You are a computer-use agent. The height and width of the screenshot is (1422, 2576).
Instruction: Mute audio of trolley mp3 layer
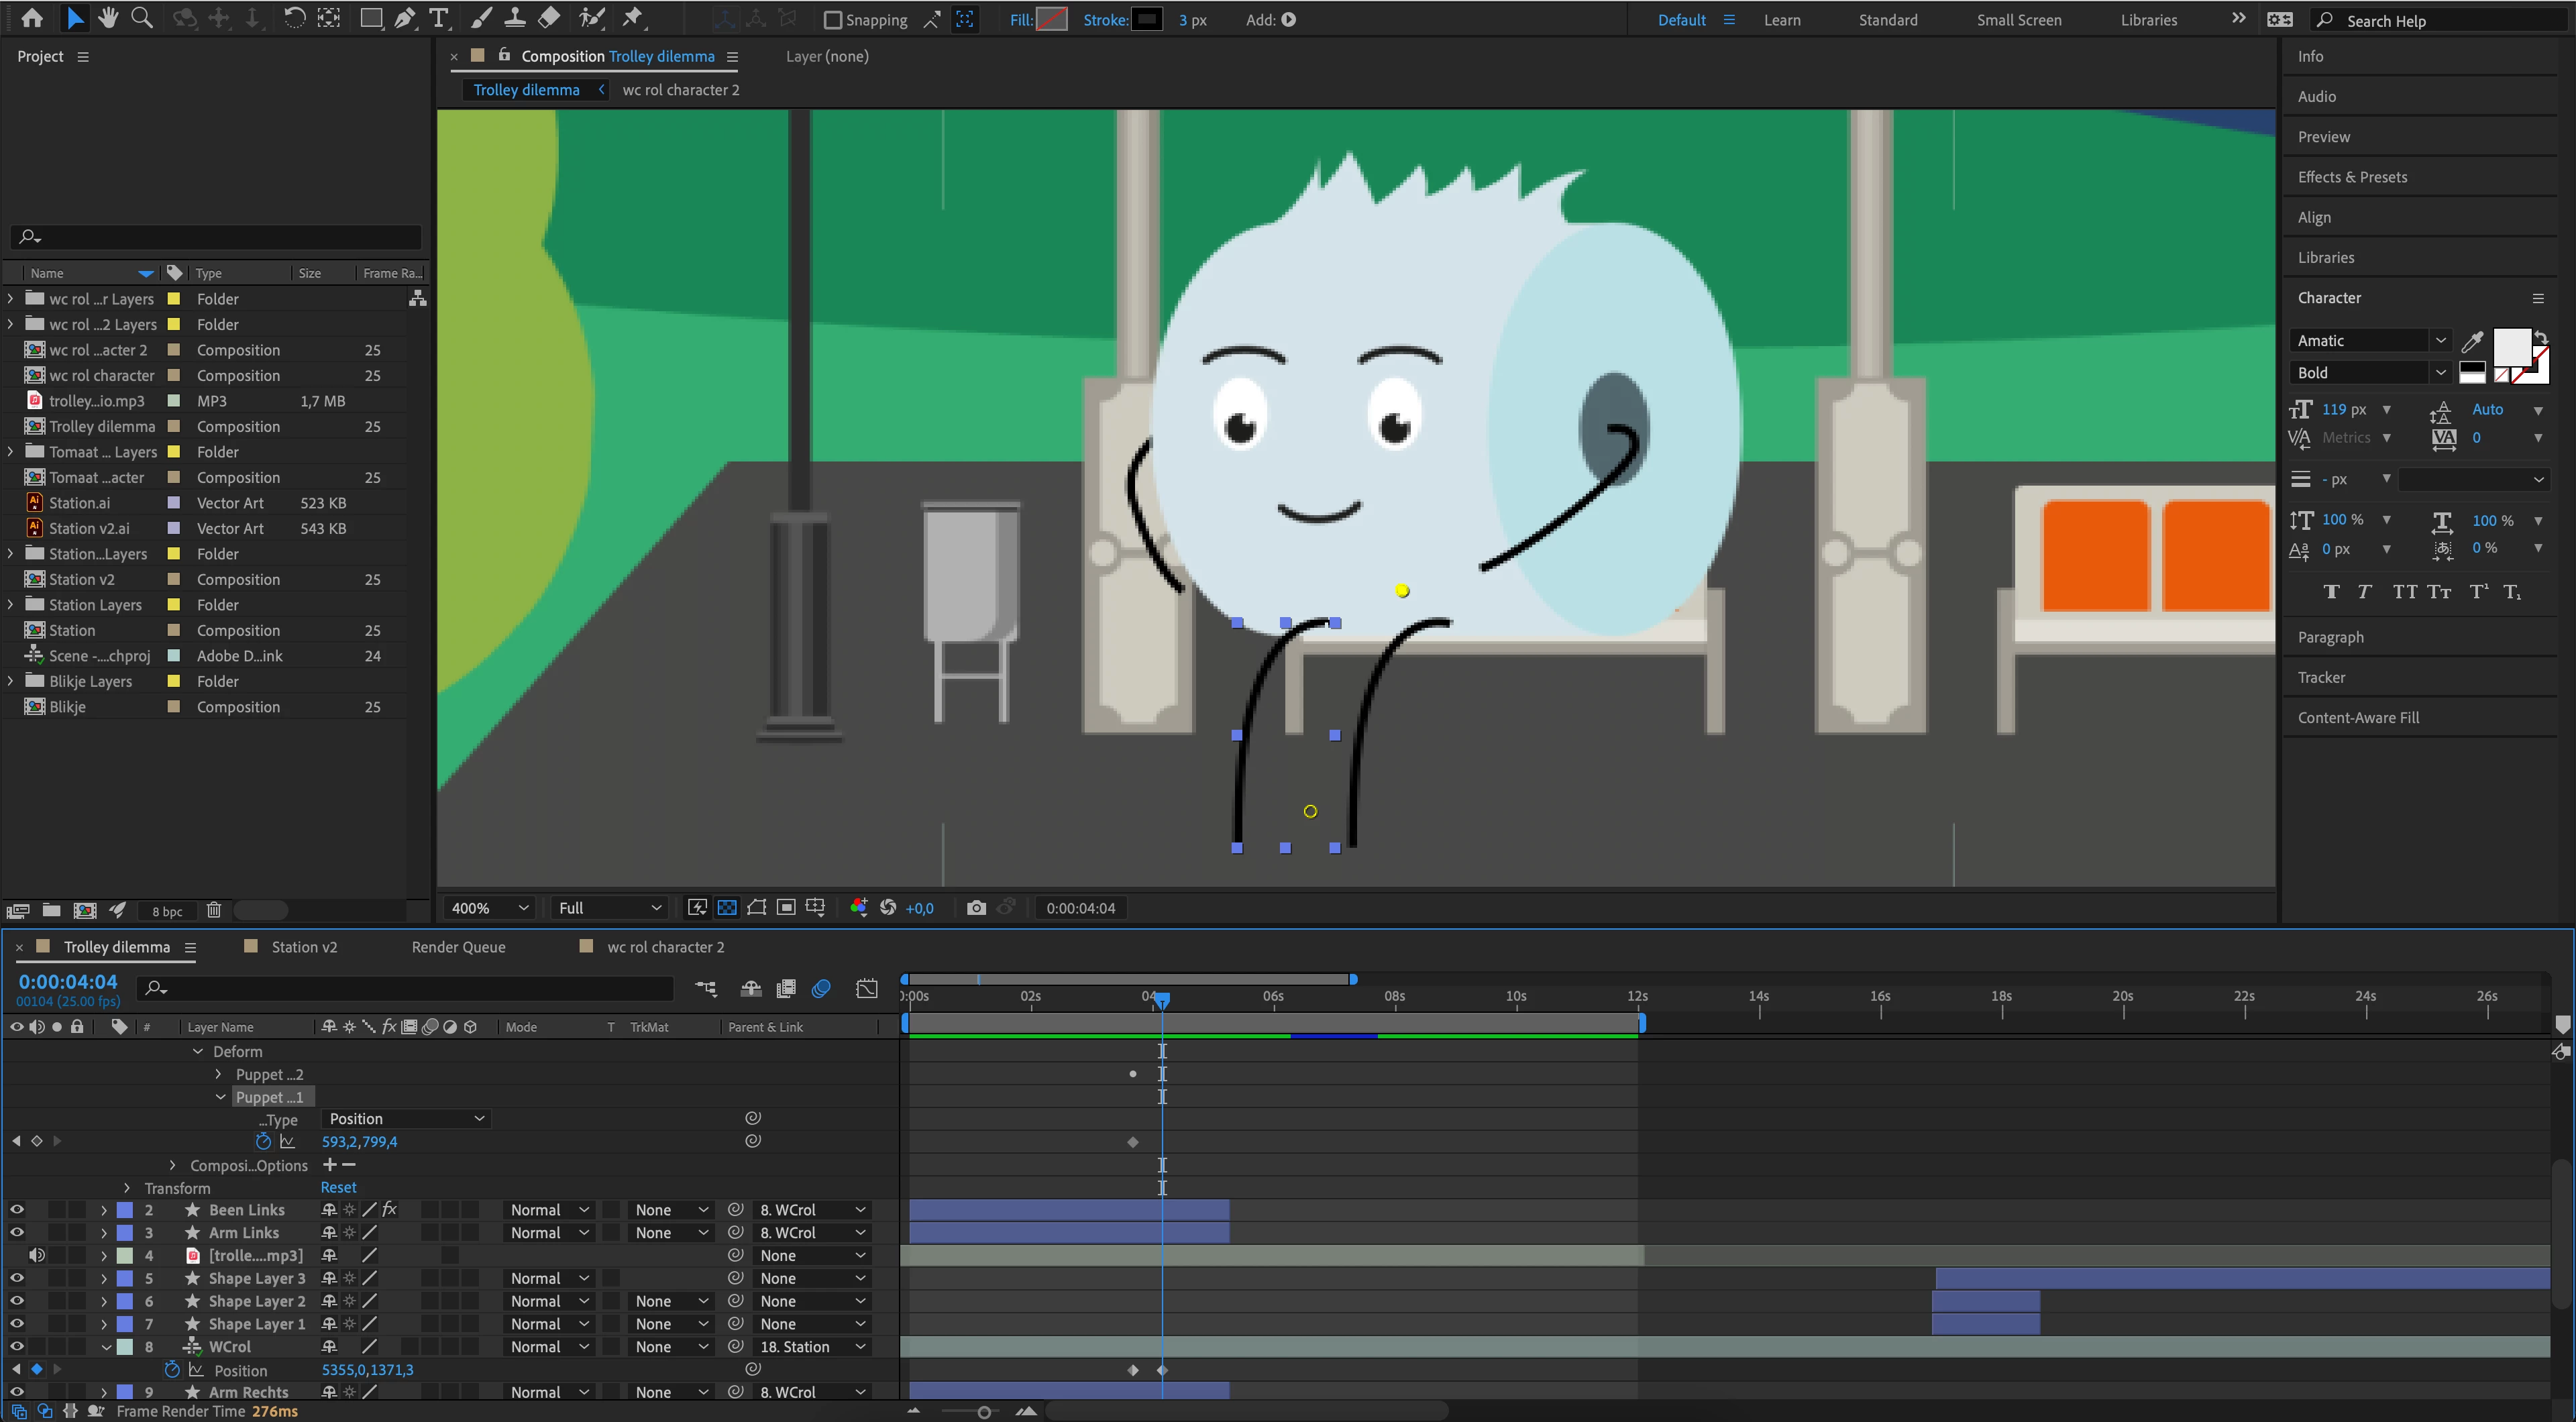point(37,1255)
